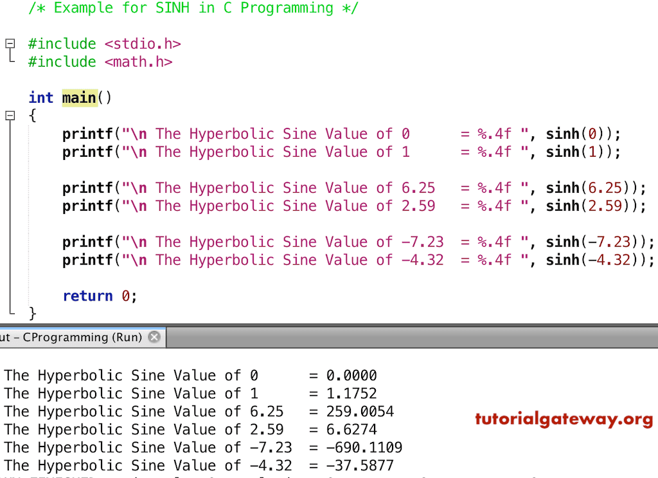Click the first printf keyword in main
The width and height of the screenshot is (658, 478).
pyautogui.click(x=87, y=134)
